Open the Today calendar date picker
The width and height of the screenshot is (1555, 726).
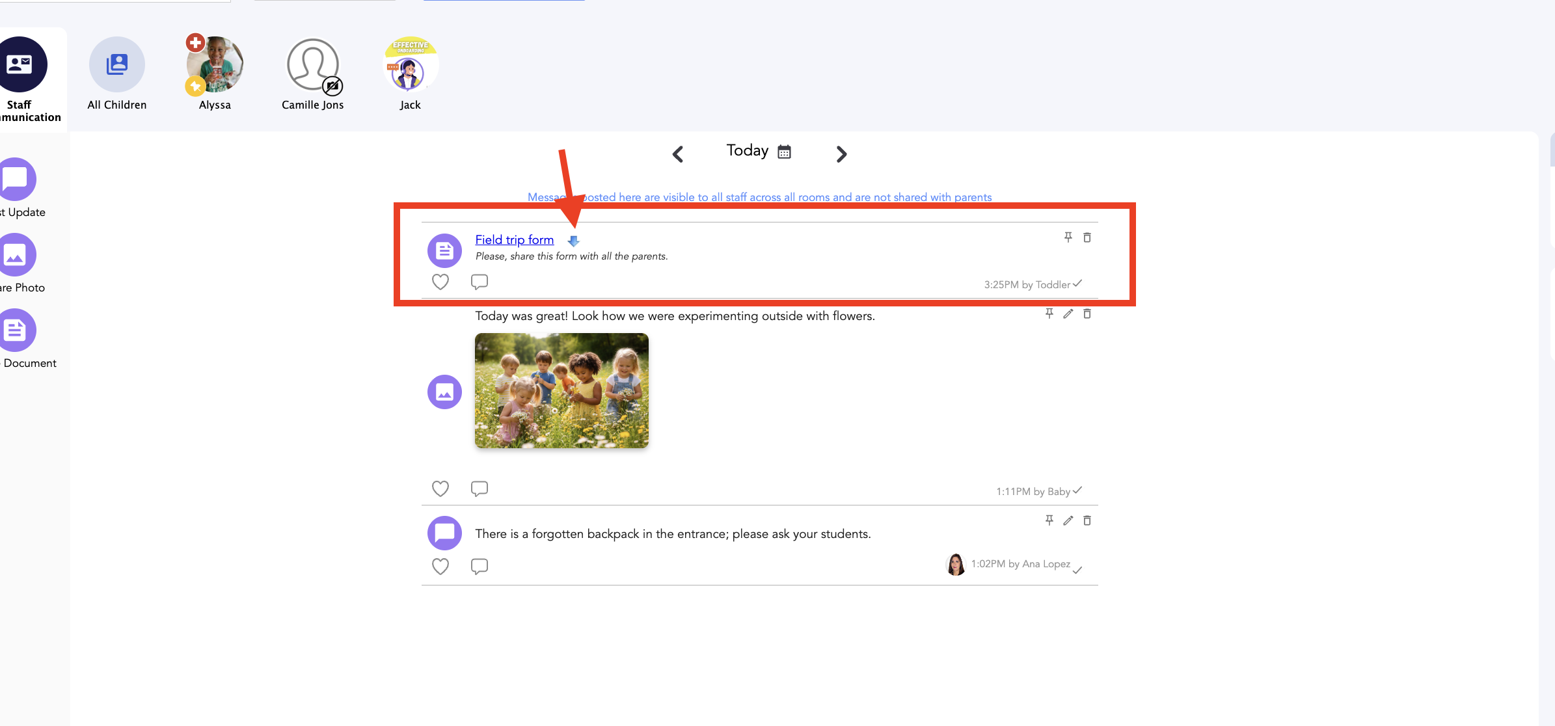click(x=784, y=152)
